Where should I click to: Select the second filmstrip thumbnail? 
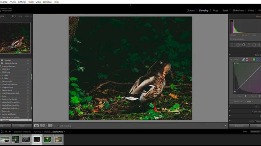(15, 140)
